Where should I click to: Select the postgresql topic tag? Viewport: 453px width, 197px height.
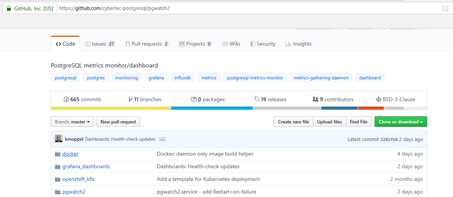tap(66, 78)
